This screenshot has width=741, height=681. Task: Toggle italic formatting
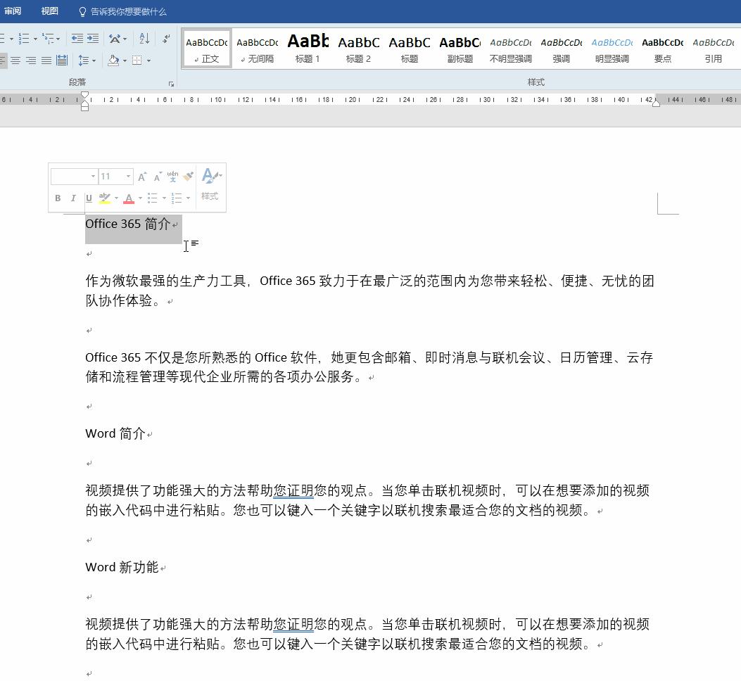coord(73,198)
